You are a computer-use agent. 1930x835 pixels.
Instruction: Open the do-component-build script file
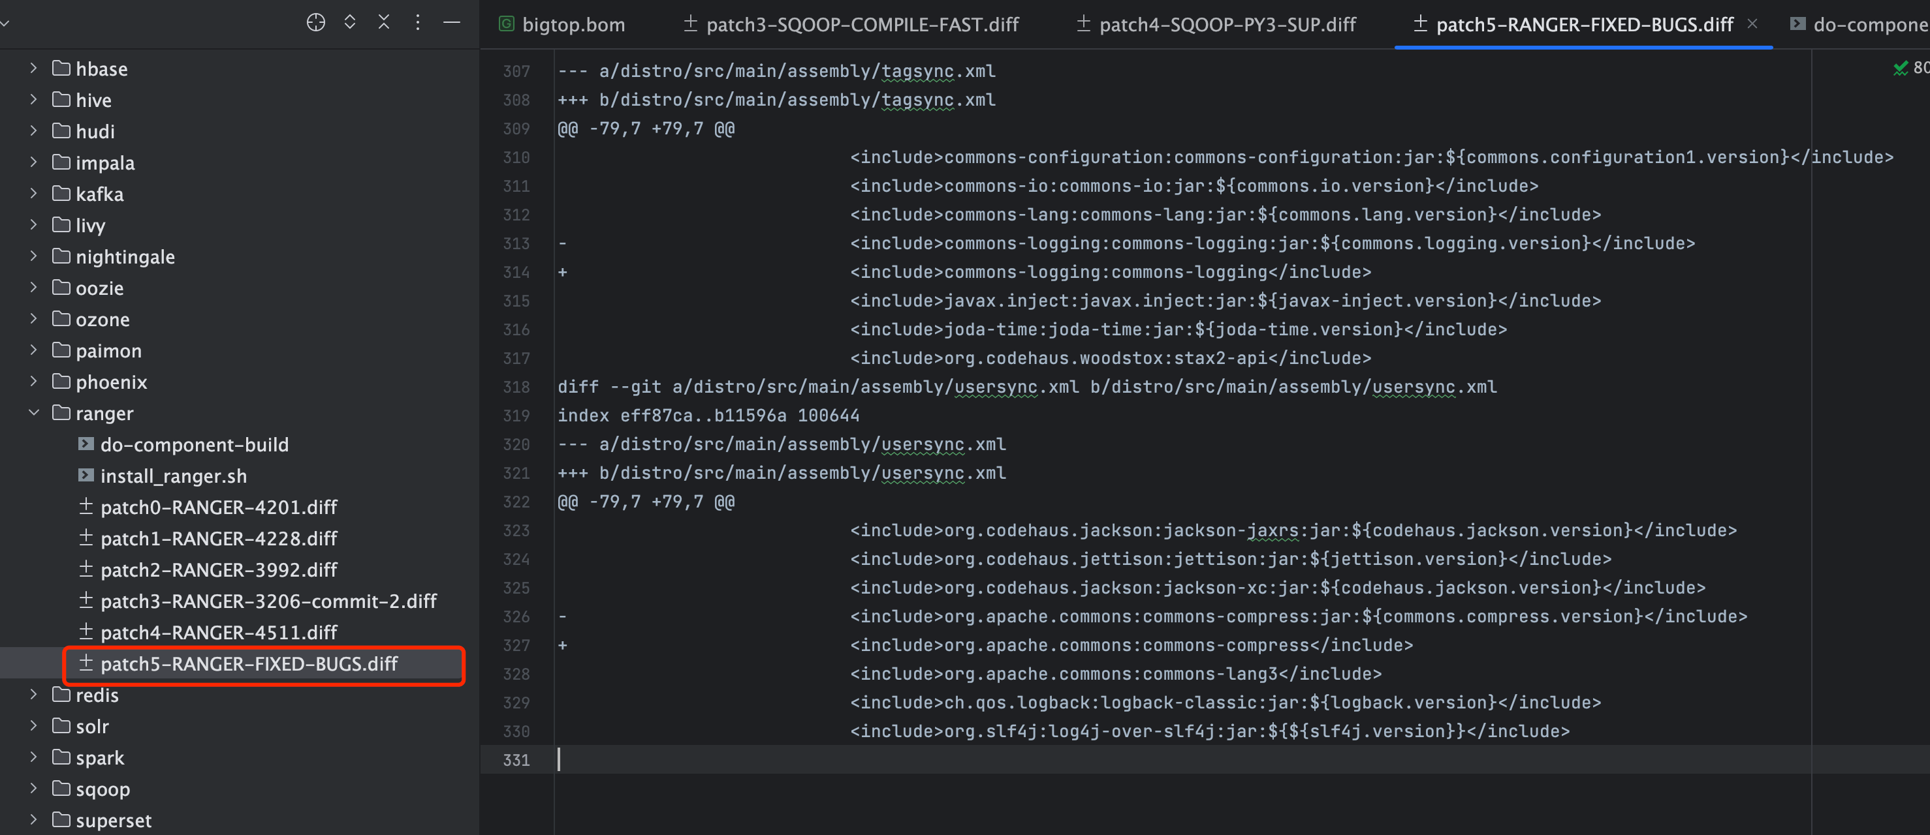pyautogui.click(x=194, y=445)
